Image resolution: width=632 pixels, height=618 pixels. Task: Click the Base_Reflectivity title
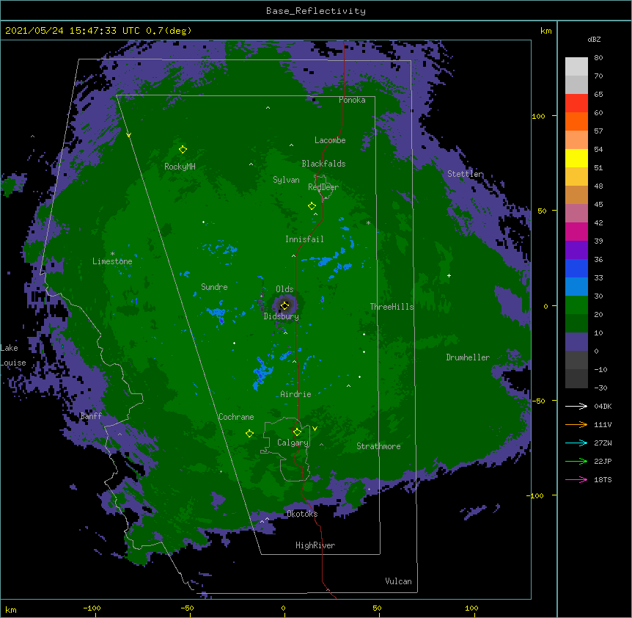tap(316, 11)
